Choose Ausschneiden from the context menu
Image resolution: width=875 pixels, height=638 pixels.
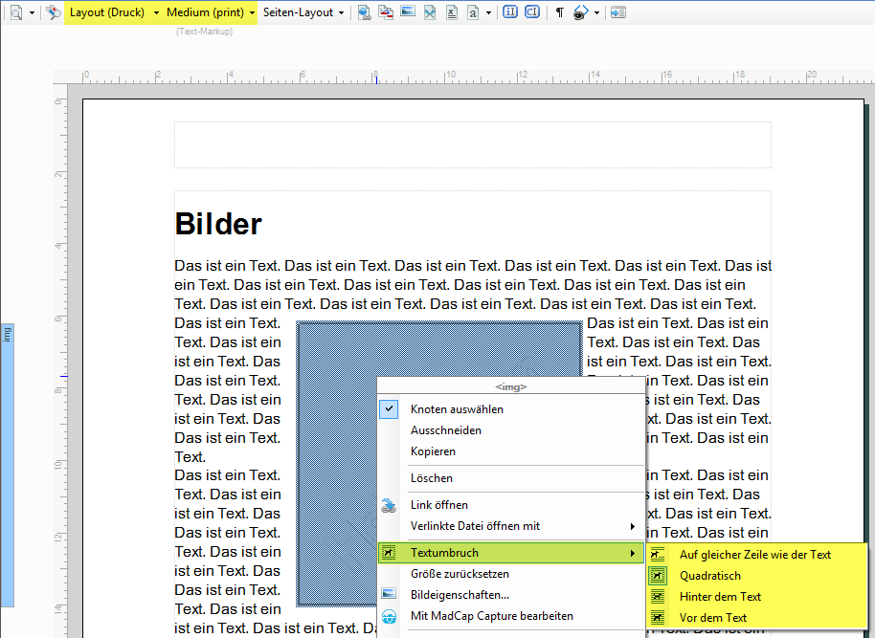[x=445, y=430]
